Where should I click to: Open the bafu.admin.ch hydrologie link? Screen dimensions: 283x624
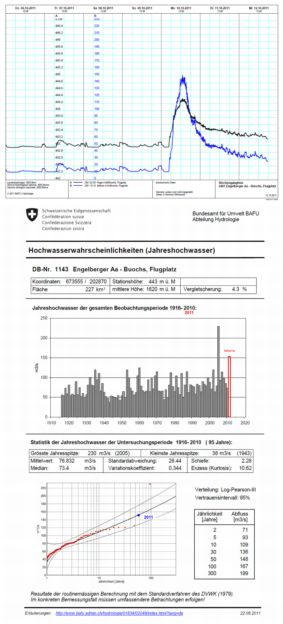click(x=119, y=613)
